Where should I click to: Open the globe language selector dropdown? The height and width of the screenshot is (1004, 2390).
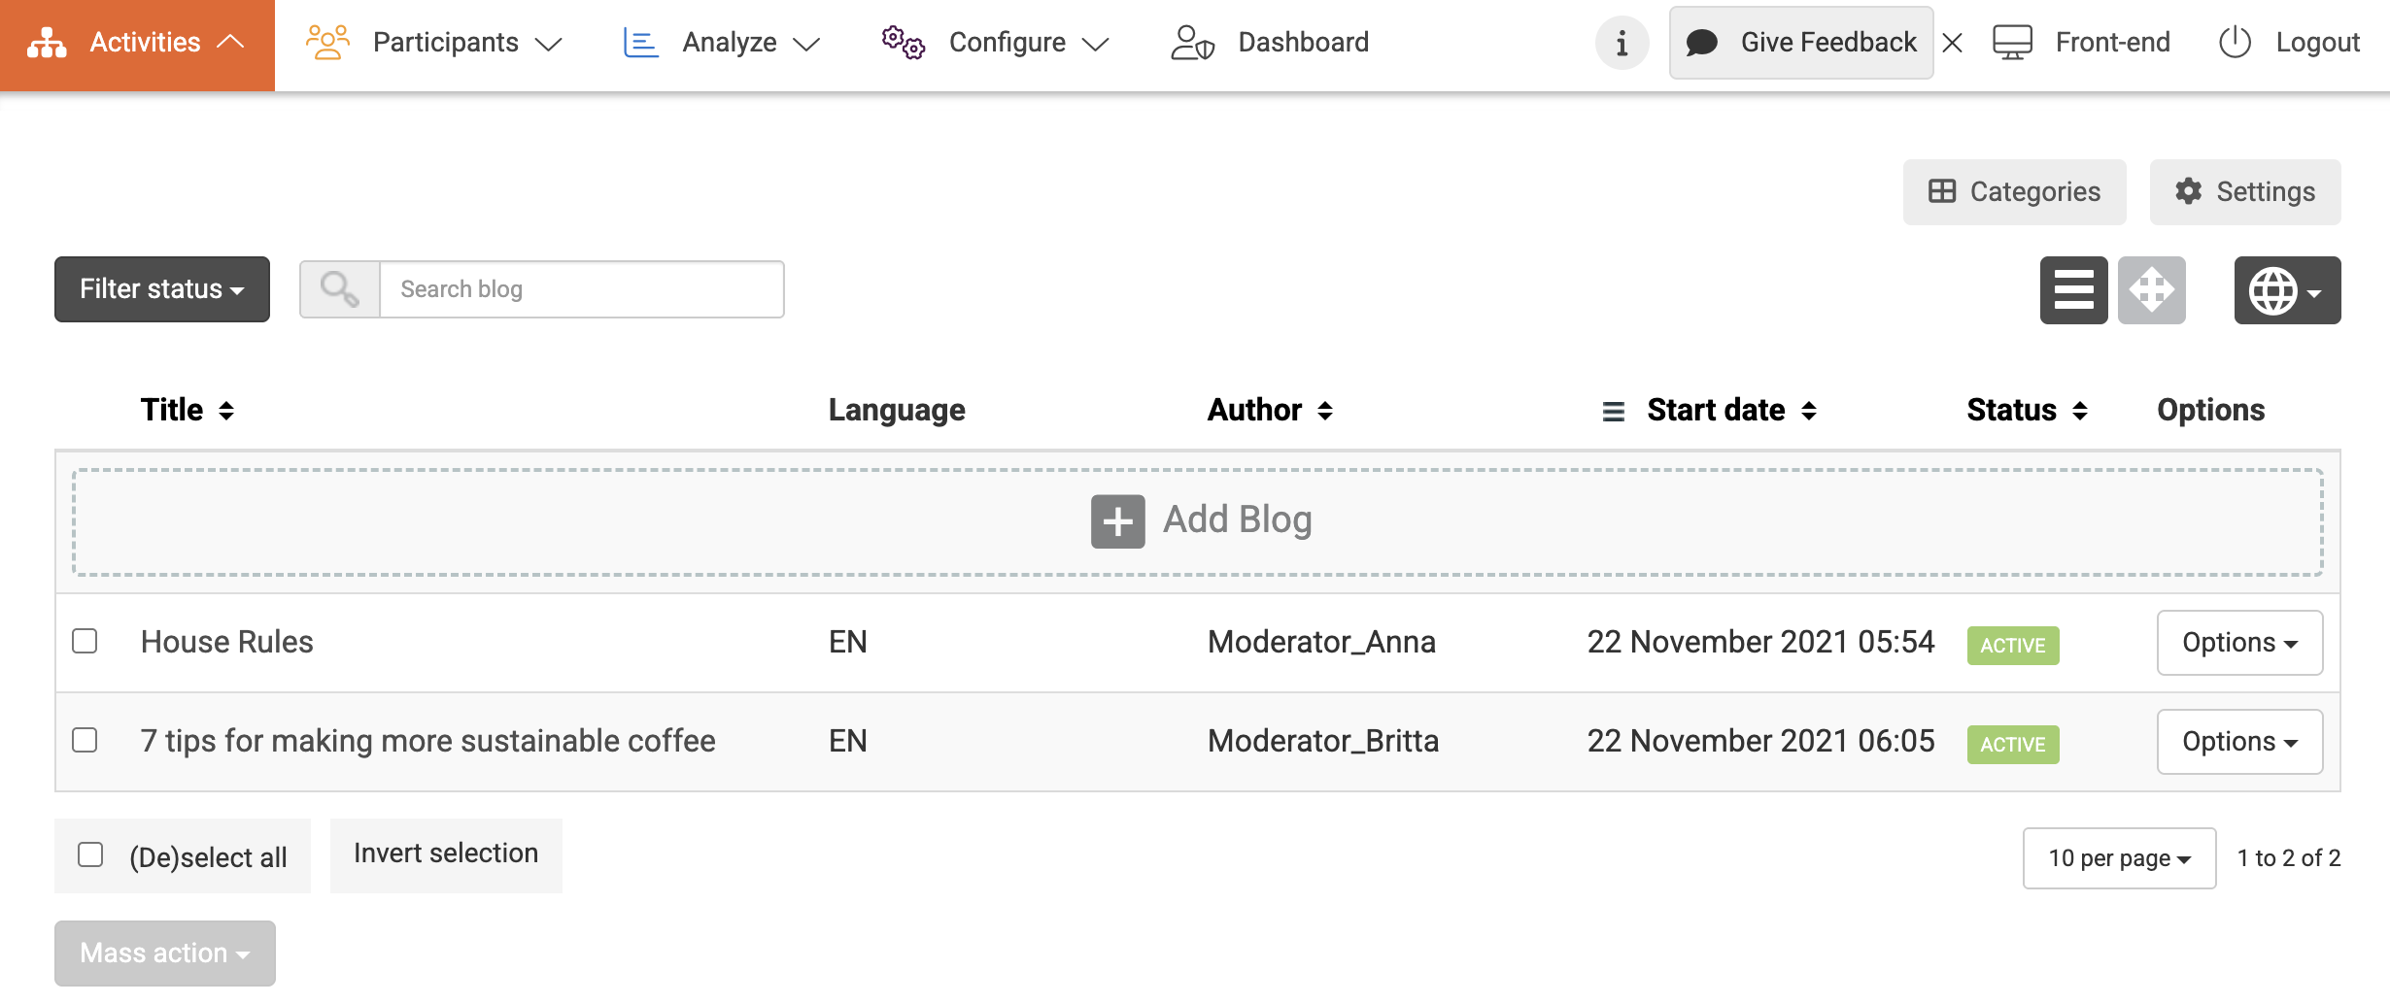[2287, 290]
